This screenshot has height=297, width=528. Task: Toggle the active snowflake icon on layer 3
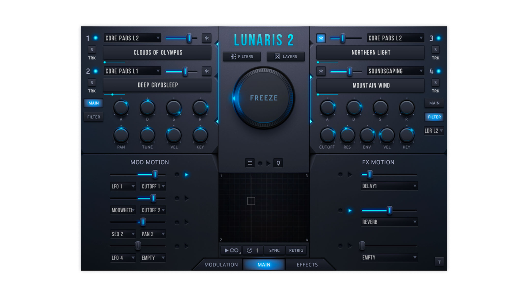coord(321,38)
